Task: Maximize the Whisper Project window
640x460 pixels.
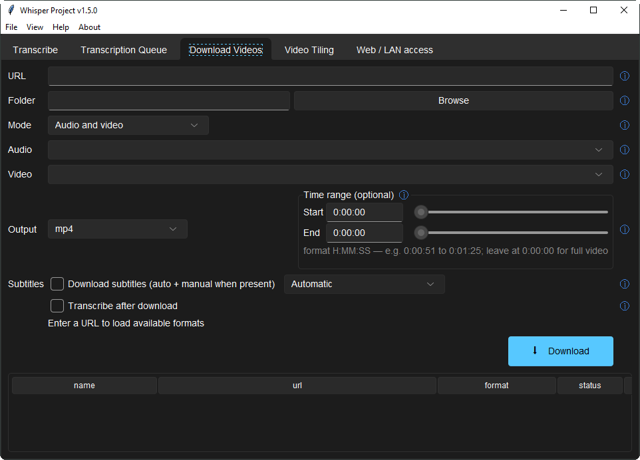Action: click(x=593, y=10)
